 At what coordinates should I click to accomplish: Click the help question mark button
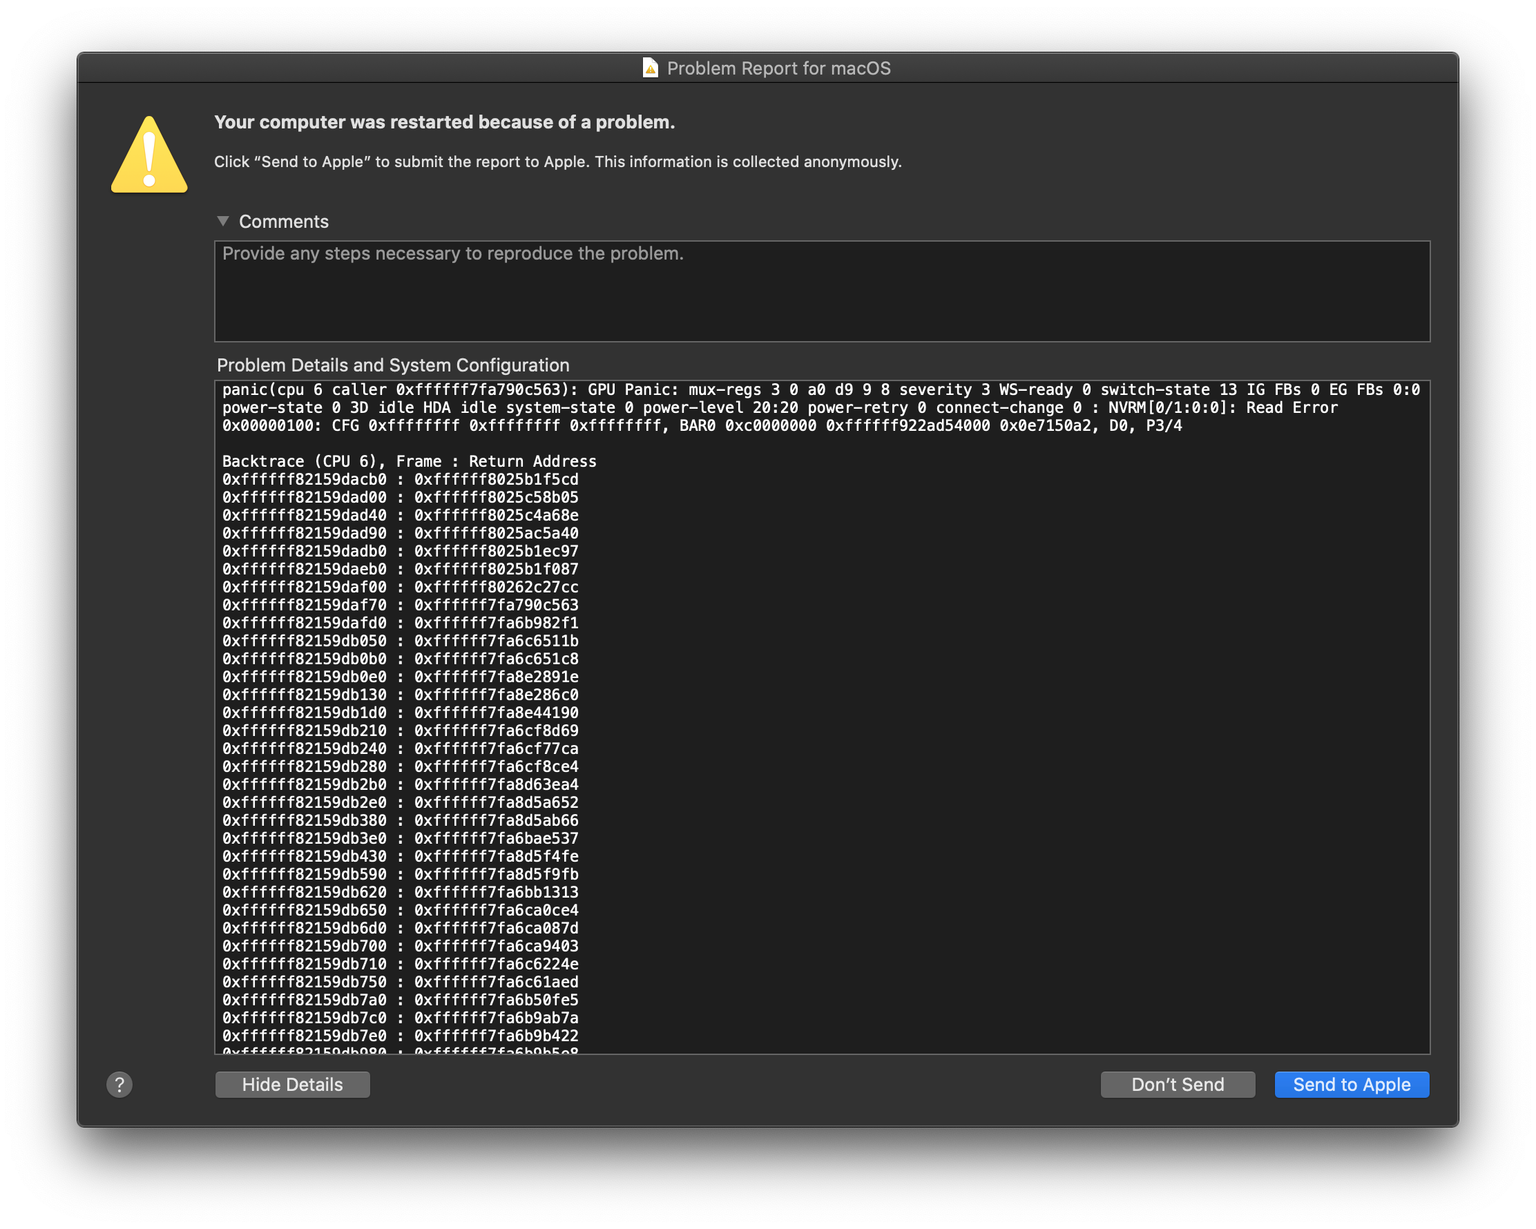(119, 1085)
